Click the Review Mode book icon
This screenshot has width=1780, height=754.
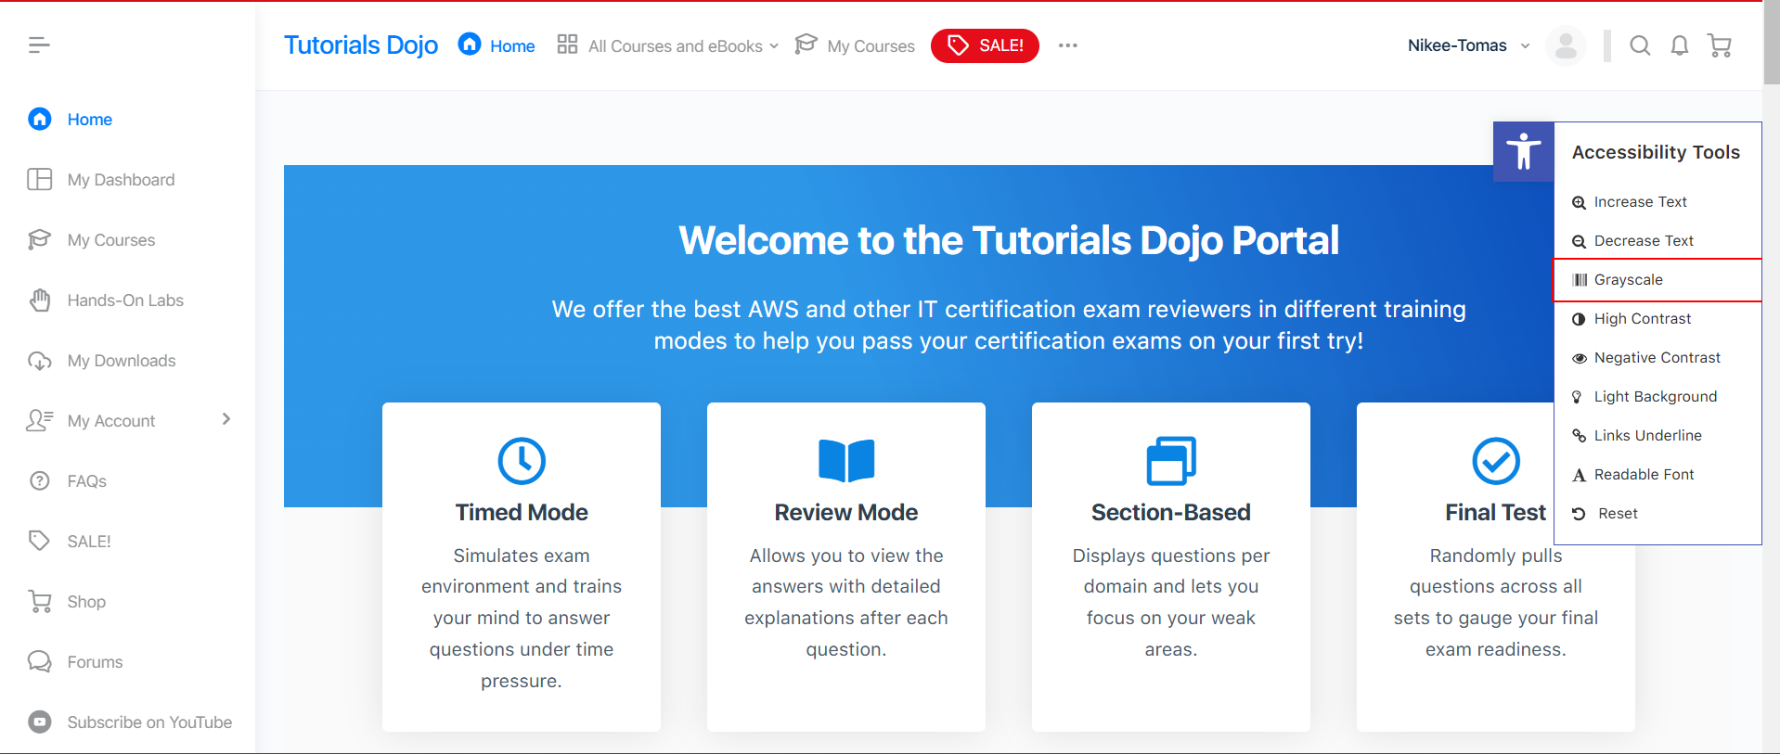(x=845, y=461)
